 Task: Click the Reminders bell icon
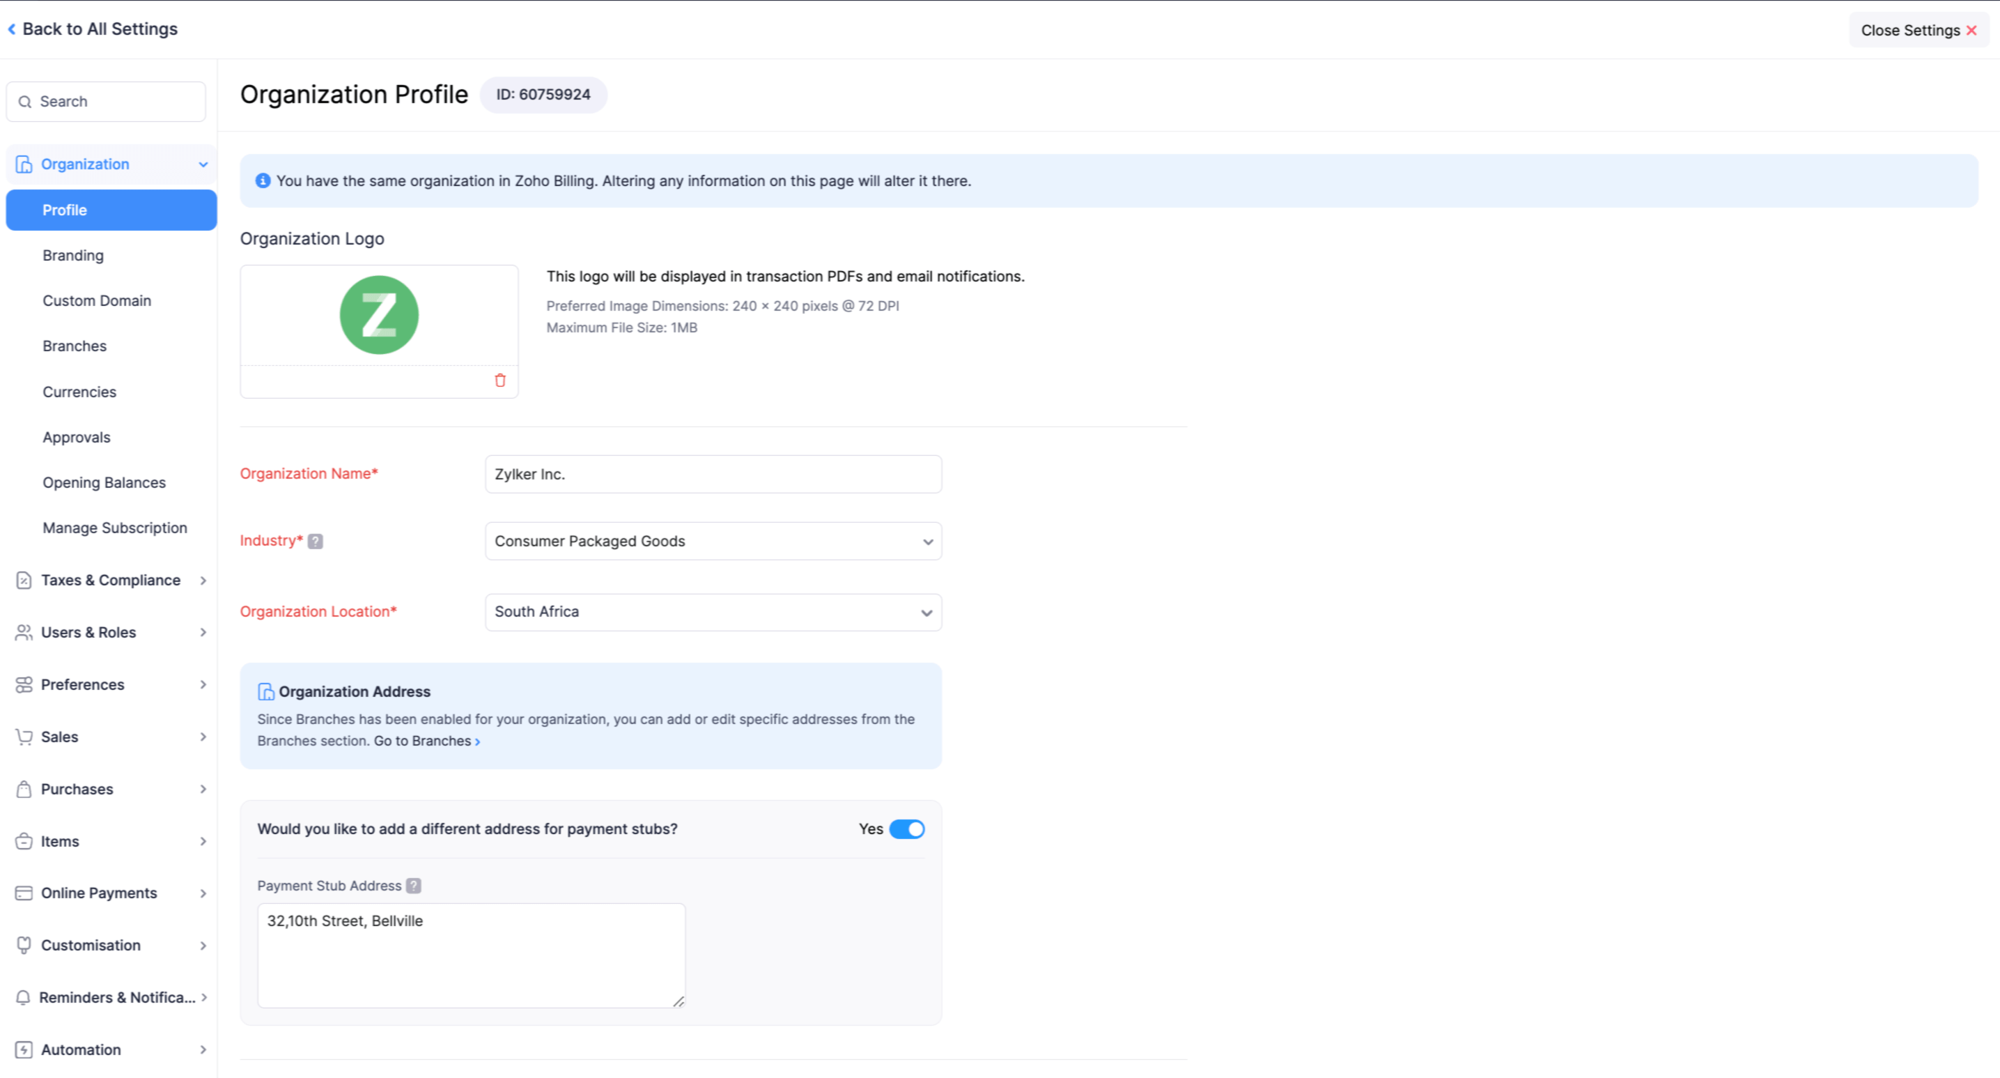[23, 997]
